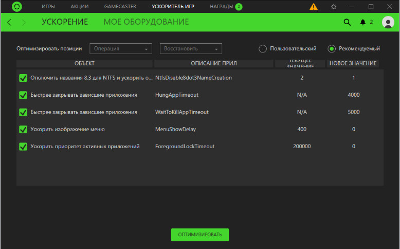The width and height of the screenshot is (400, 249).
Task: Open the Восстановить dropdown
Action: tap(191, 48)
